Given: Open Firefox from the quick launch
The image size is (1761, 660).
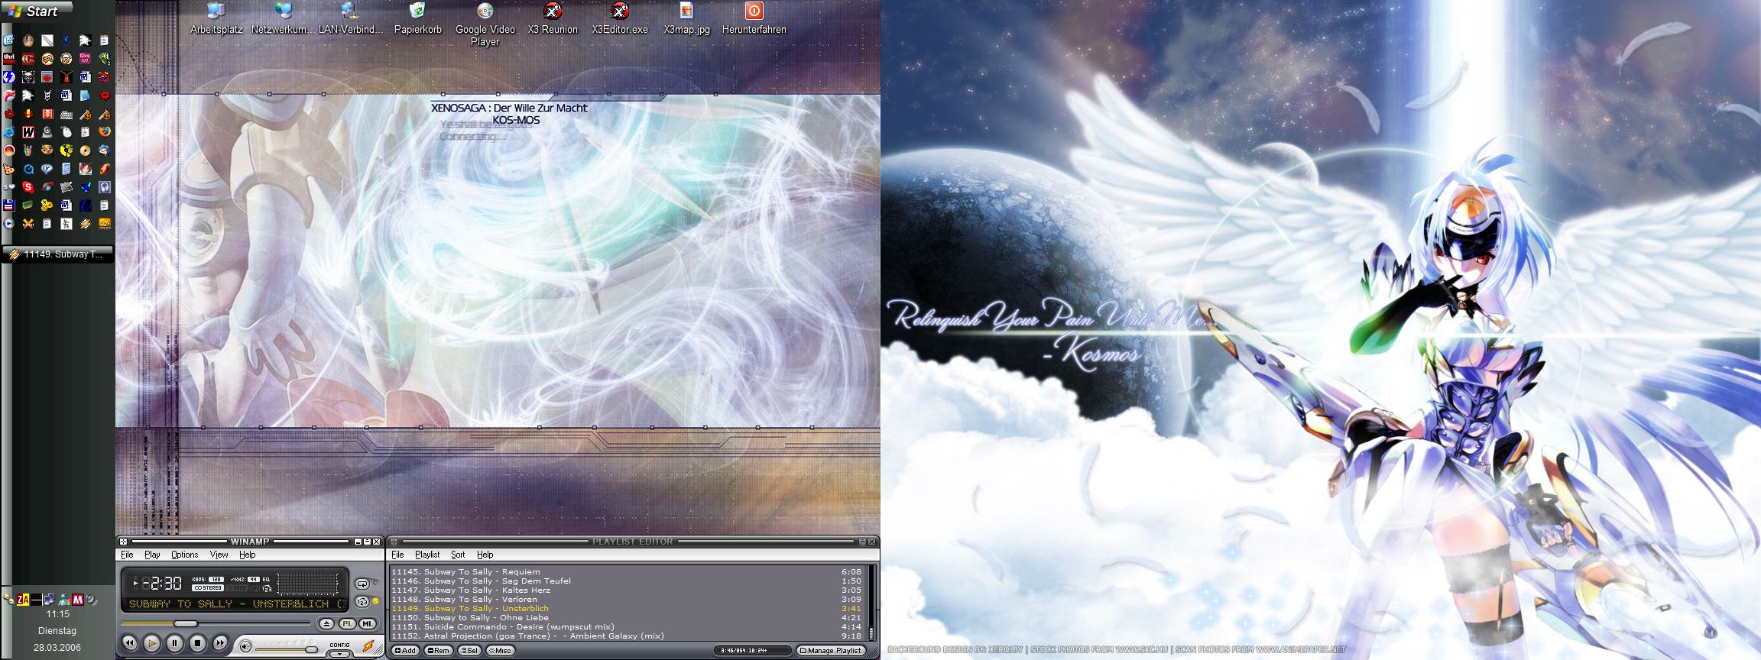Looking at the screenshot, I should 104,131.
